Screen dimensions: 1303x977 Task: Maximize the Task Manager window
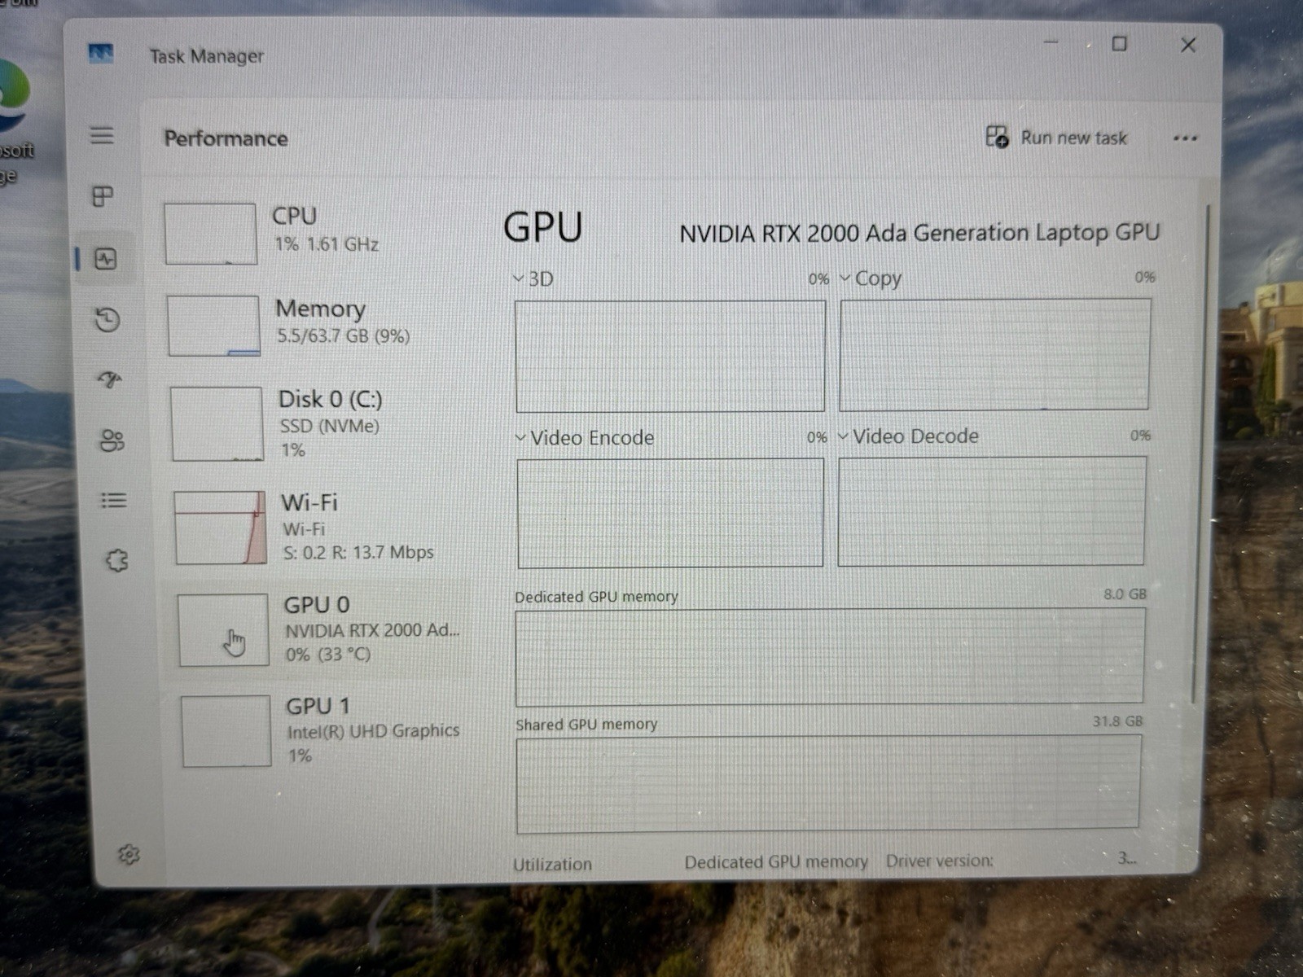tap(1120, 43)
